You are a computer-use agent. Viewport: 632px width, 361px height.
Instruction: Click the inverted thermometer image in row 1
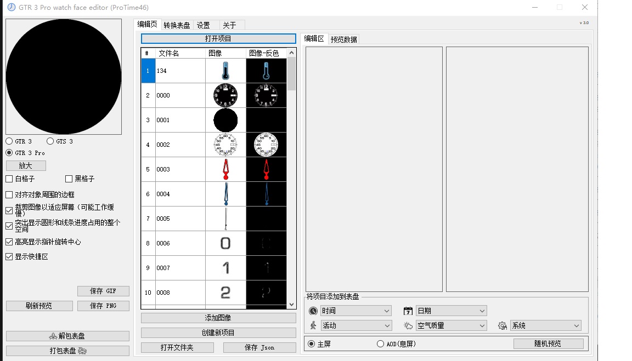[266, 71]
